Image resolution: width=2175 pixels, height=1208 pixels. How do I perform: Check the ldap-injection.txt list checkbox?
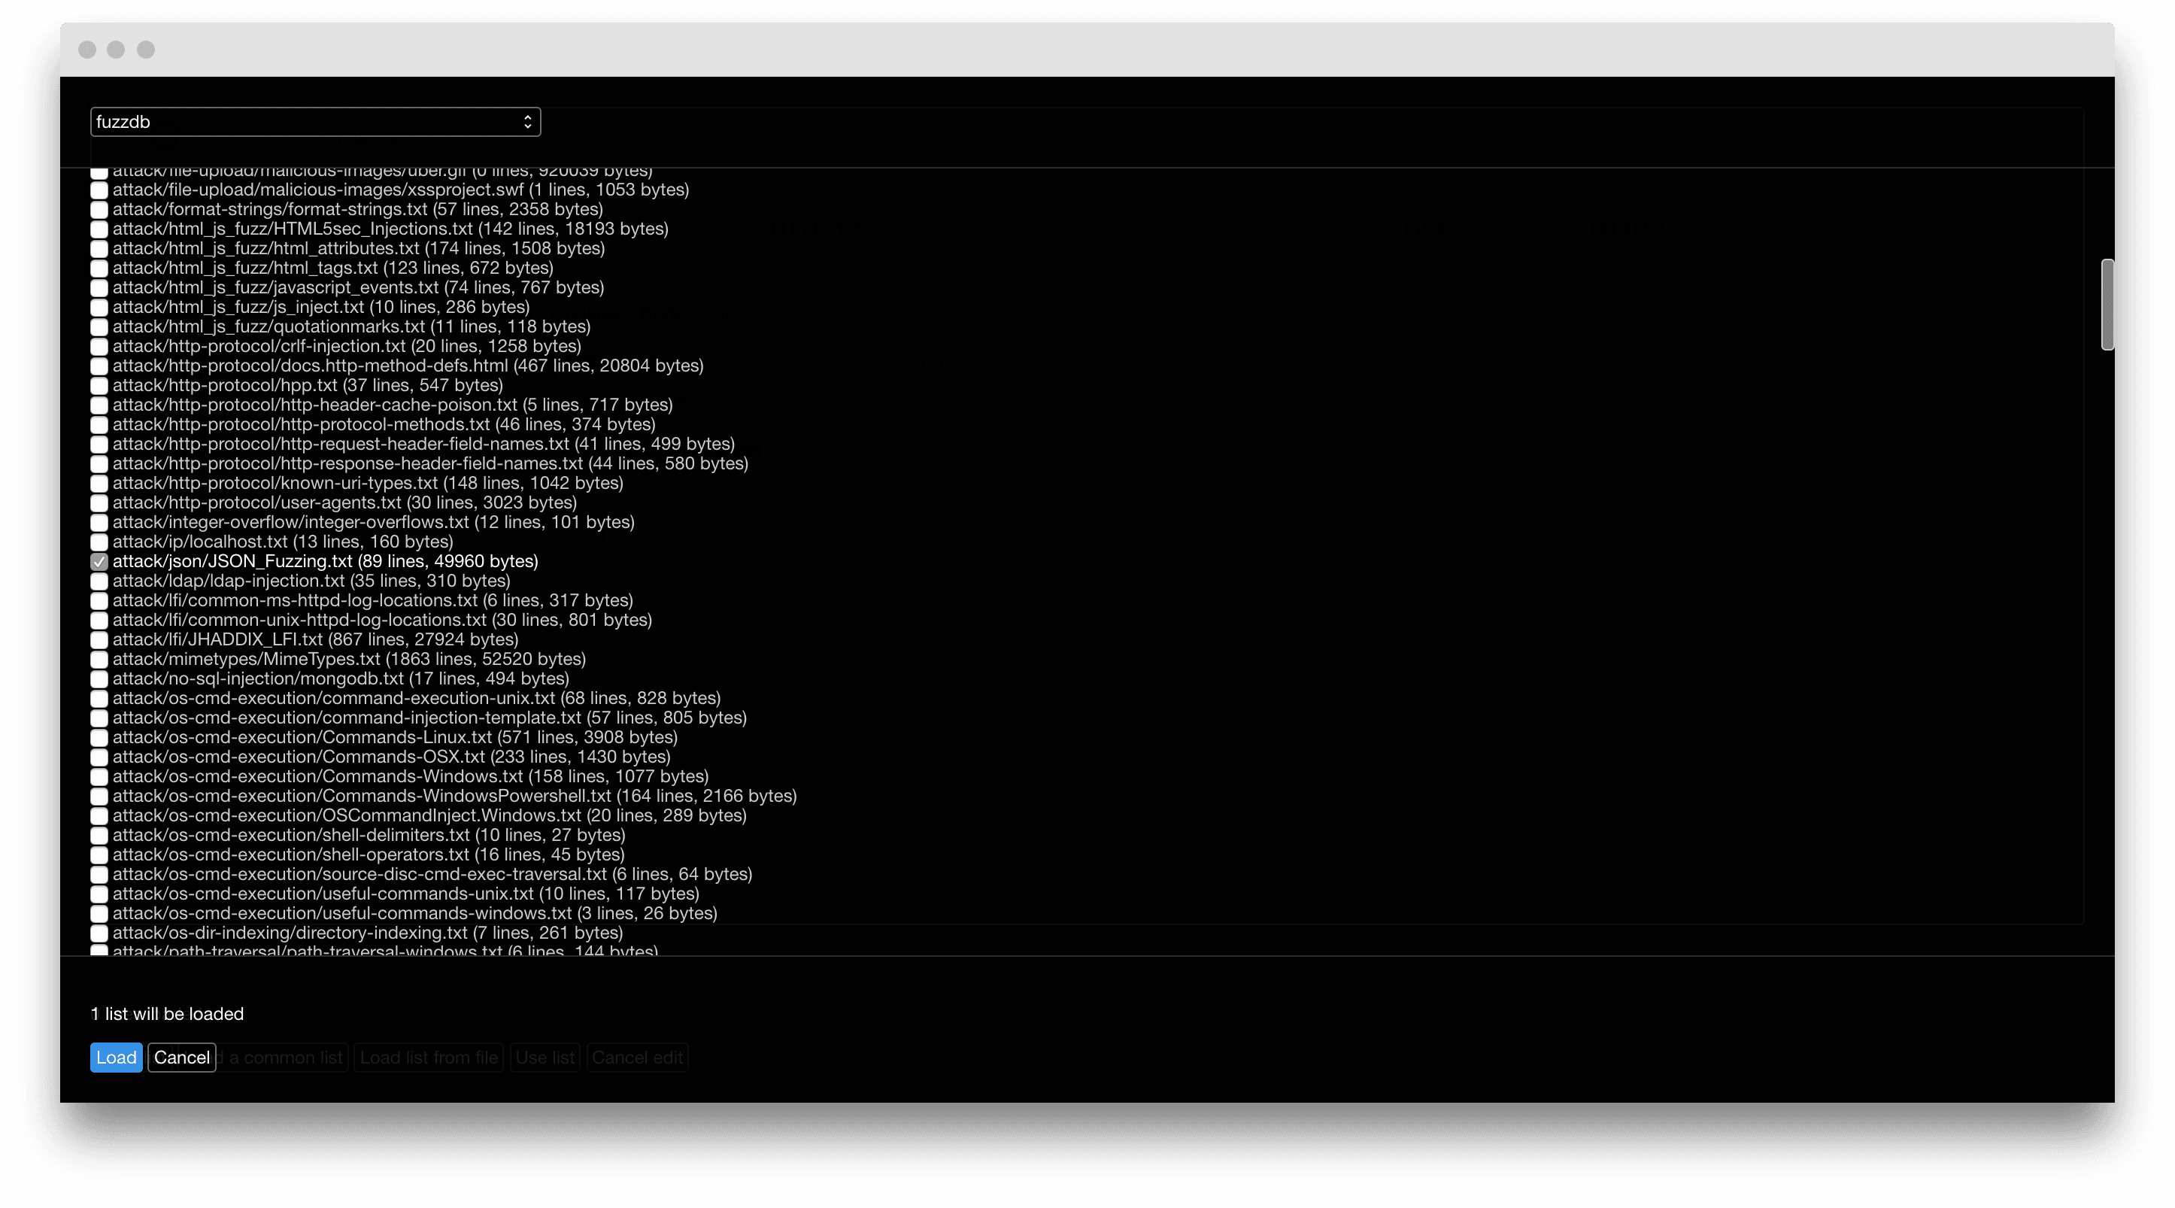coord(99,581)
